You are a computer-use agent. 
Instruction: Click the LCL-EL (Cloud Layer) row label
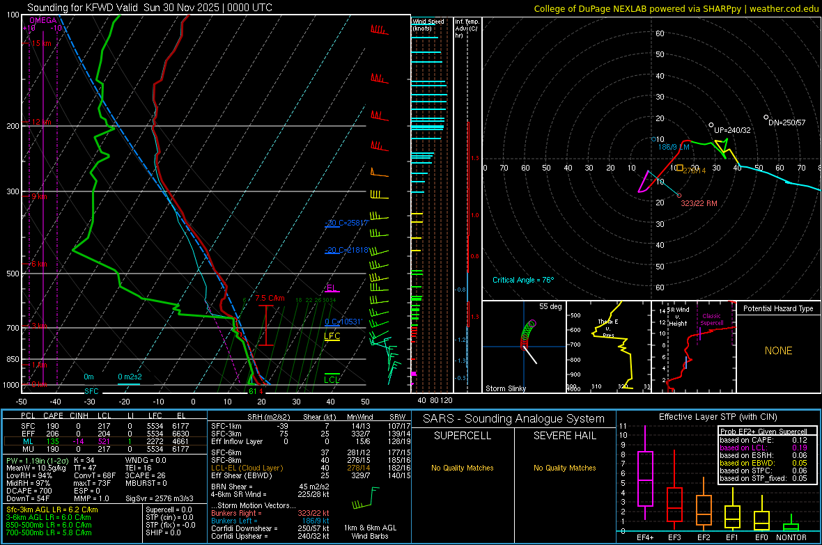point(247,468)
